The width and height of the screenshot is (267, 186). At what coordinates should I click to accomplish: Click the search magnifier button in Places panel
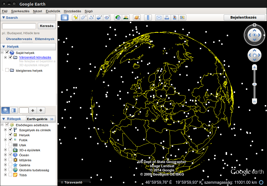point(6,110)
